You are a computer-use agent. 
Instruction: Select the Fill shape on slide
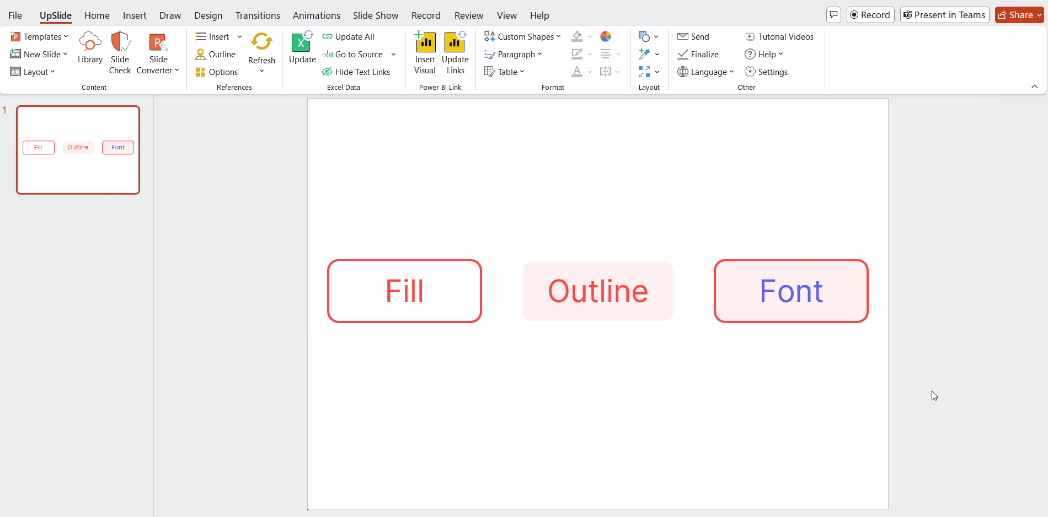pyautogui.click(x=404, y=291)
